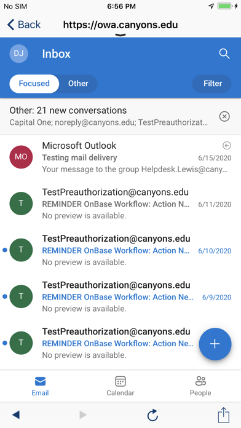241x428 pixels.
Task: Go back with browser left arrow
Action: click(x=16, y=415)
